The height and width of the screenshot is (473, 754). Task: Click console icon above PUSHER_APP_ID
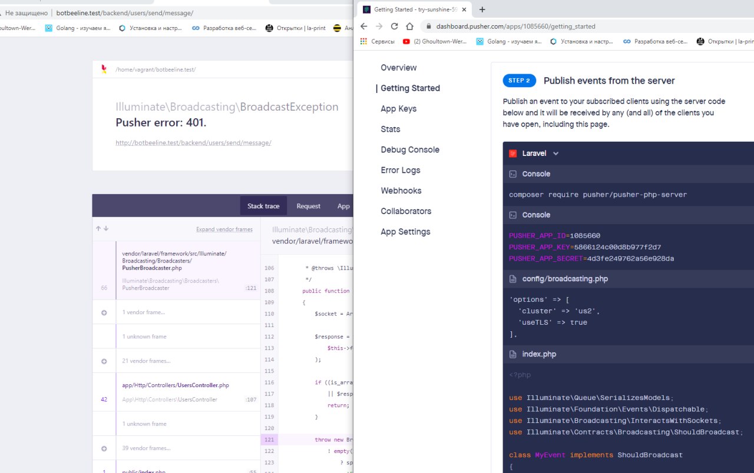[513, 215]
